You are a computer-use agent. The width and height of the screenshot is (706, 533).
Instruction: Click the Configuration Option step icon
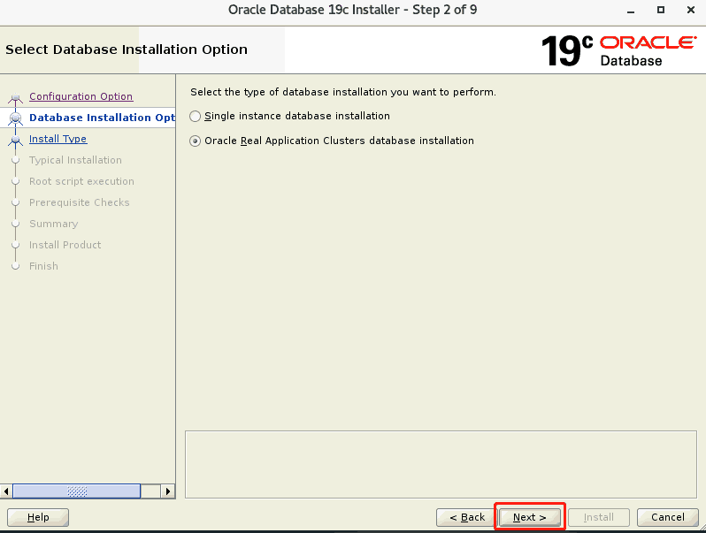16,97
